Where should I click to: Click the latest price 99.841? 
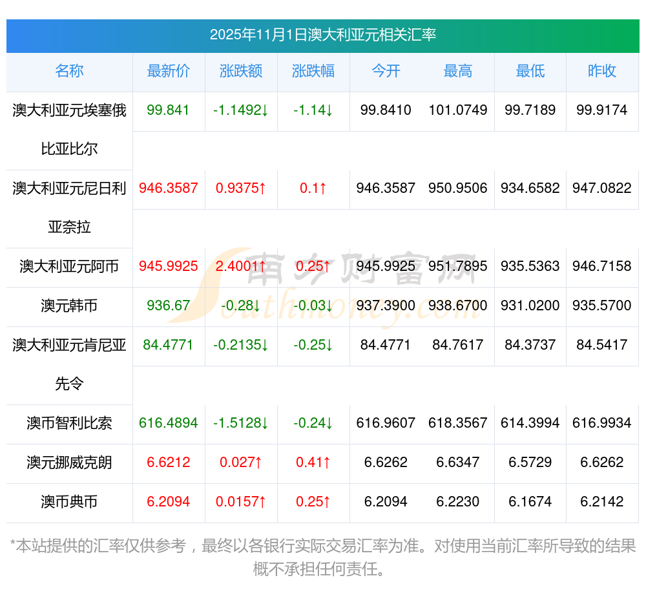point(168,110)
